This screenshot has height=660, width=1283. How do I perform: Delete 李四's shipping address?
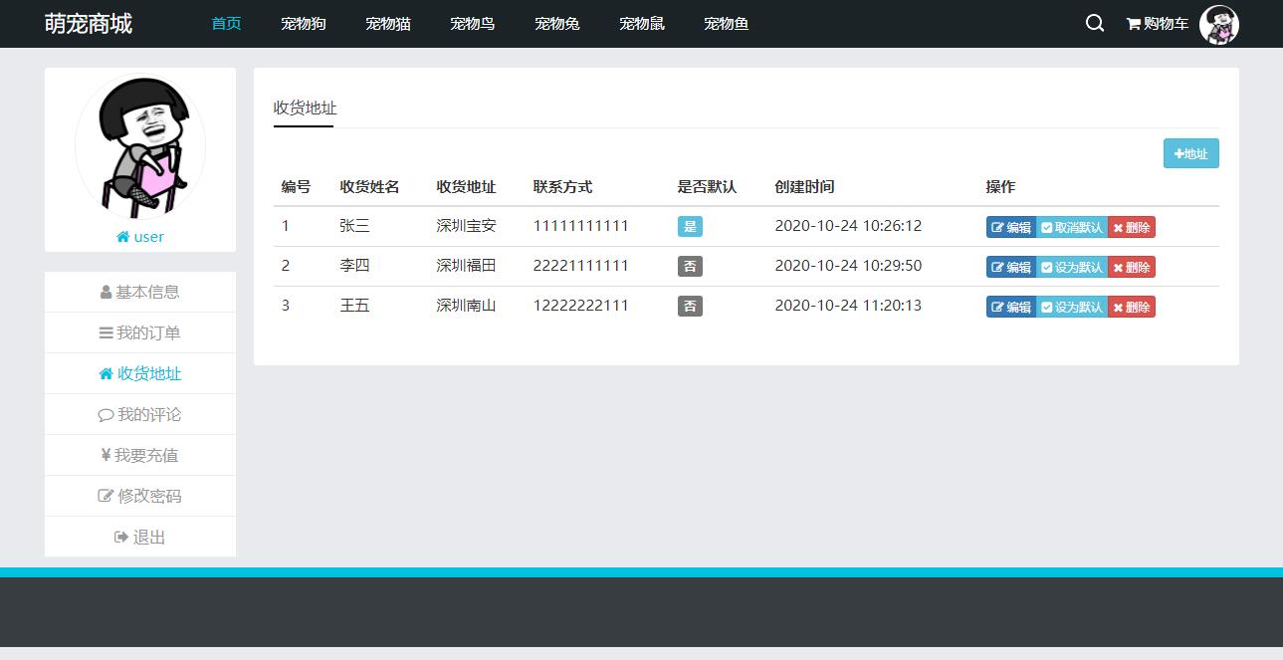point(1131,267)
